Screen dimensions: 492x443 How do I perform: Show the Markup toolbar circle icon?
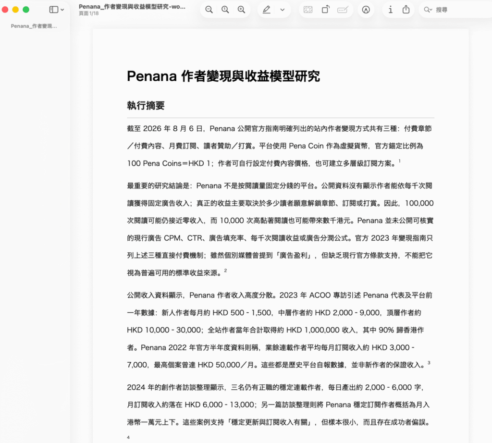tap(366, 10)
